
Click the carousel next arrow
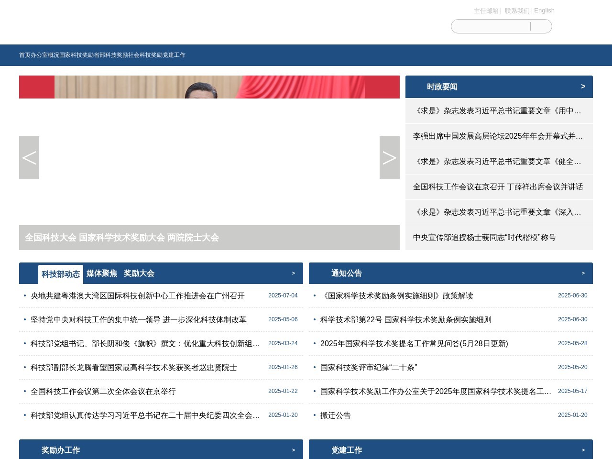click(x=389, y=158)
